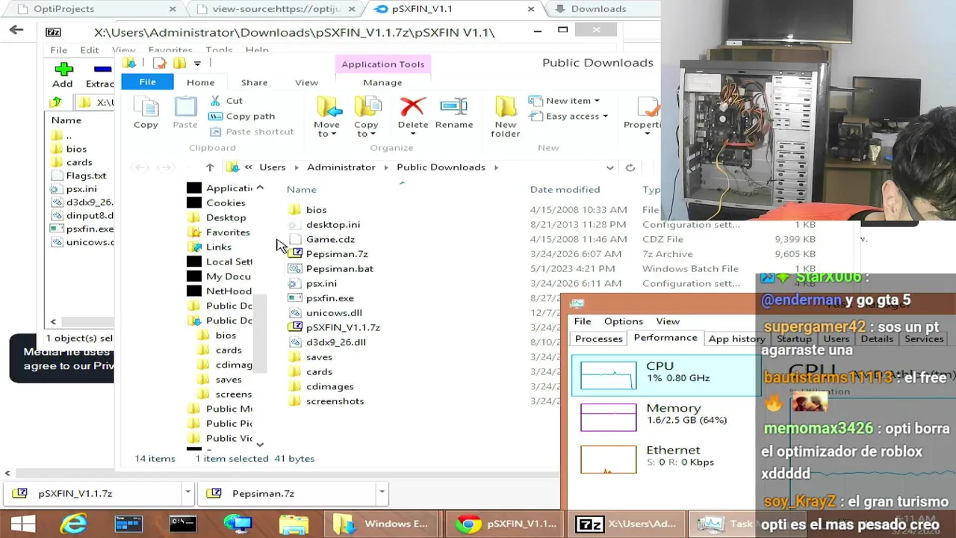This screenshot has height=538, width=956.
Task: Select Pepsiman.bat in the file list
Action: tap(340, 269)
